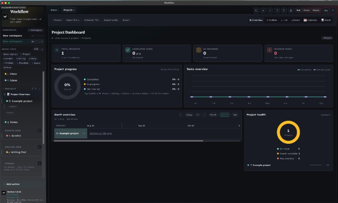Click Today in Gantt overview
Screen dimensions: 338x203
(189, 115)
